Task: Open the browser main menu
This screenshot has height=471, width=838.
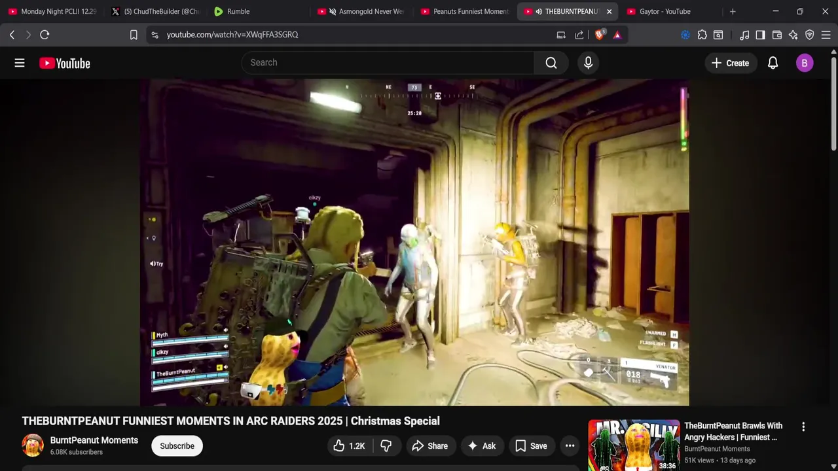Action: pos(826,35)
